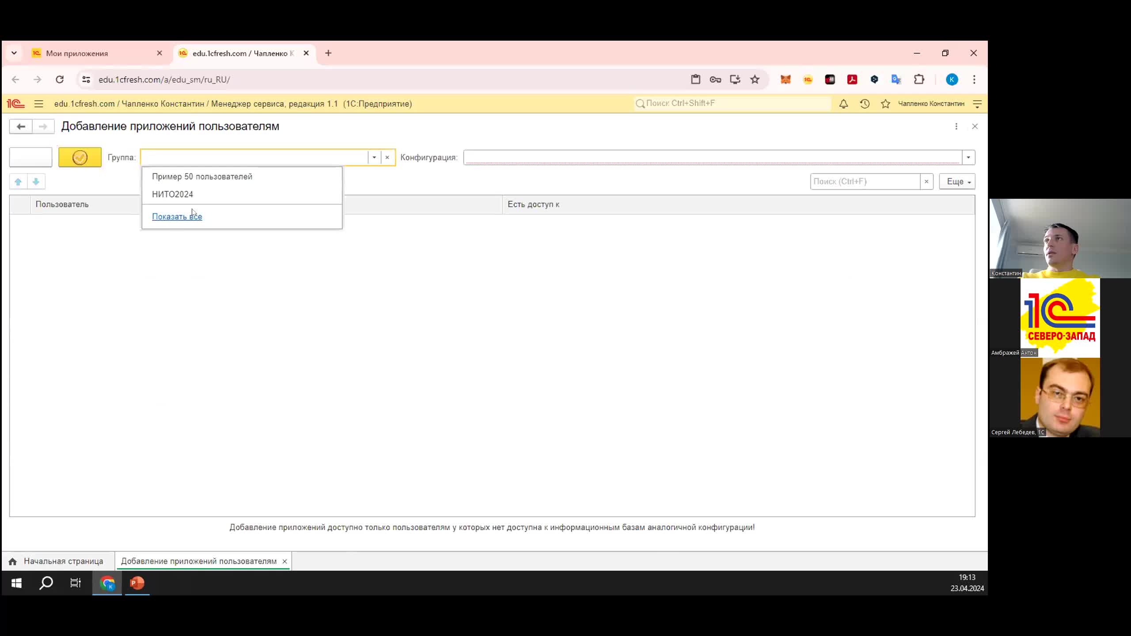1131x636 pixels.
Task: Click the 'Показать все' link
Action: click(177, 216)
